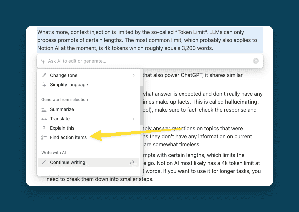Click the sparkle icon beside Simplify language
The height and width of the screenshot is (212, 299).
click(44, 85)
